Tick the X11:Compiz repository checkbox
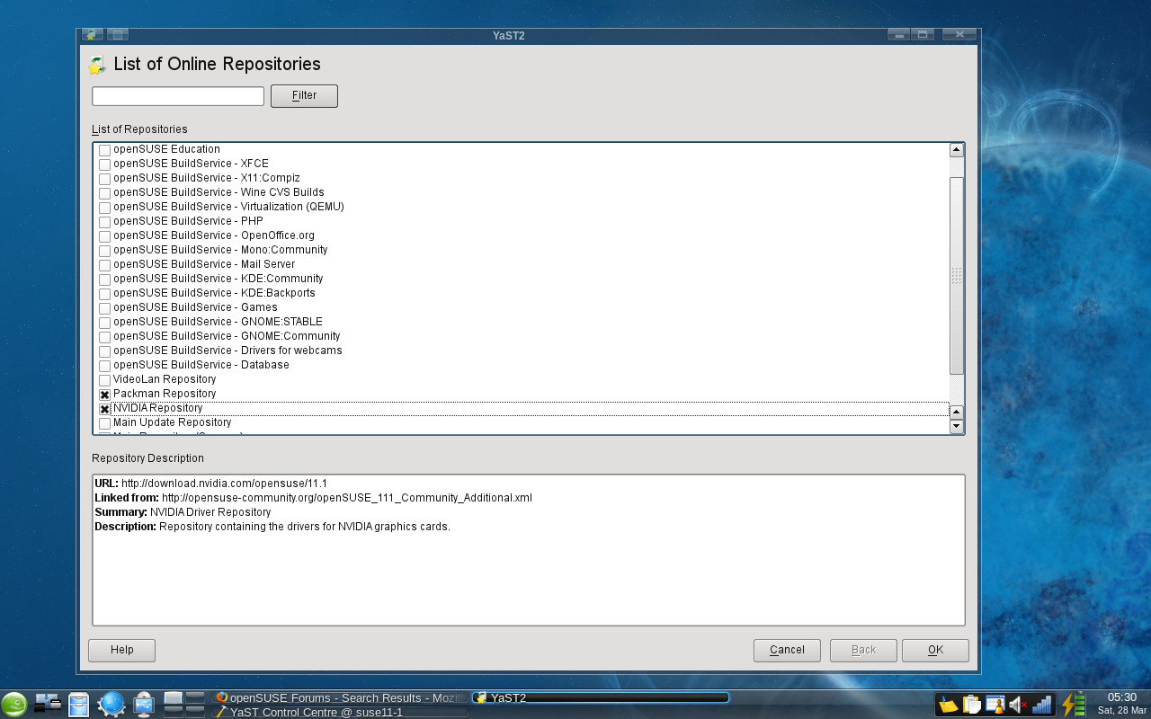 click(105, 179)
